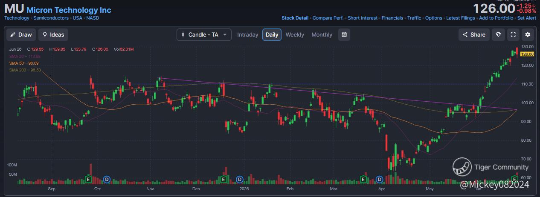Toggle fullscreen chart view
The height and width of the screenshot is (197, 540).
point(513,35)
